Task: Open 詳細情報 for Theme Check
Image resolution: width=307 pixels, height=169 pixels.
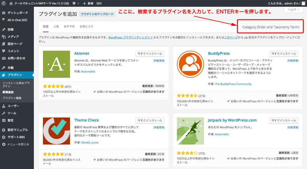Action: click(159, 127)
